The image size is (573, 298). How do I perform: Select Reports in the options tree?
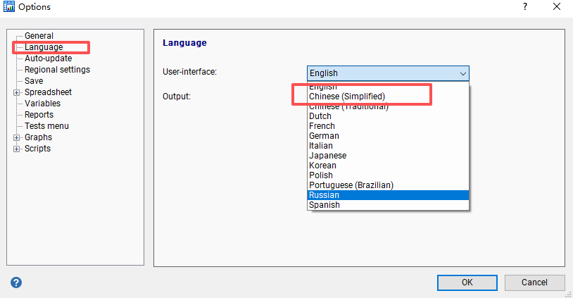[39, 115]
